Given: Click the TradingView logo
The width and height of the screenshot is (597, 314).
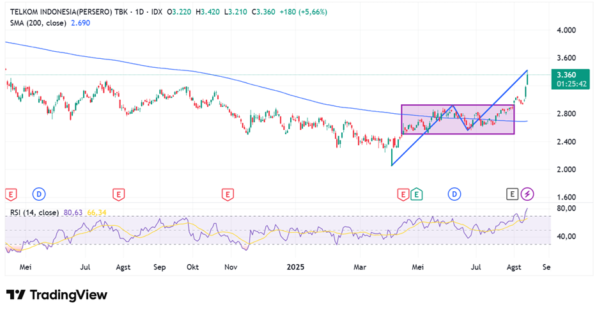Looking at the screenshot, I should coord(57,295).
